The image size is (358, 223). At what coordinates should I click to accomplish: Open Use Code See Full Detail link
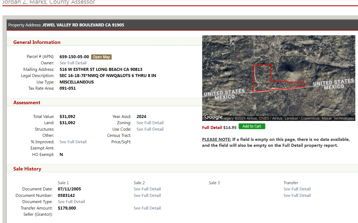pos(150,129)
